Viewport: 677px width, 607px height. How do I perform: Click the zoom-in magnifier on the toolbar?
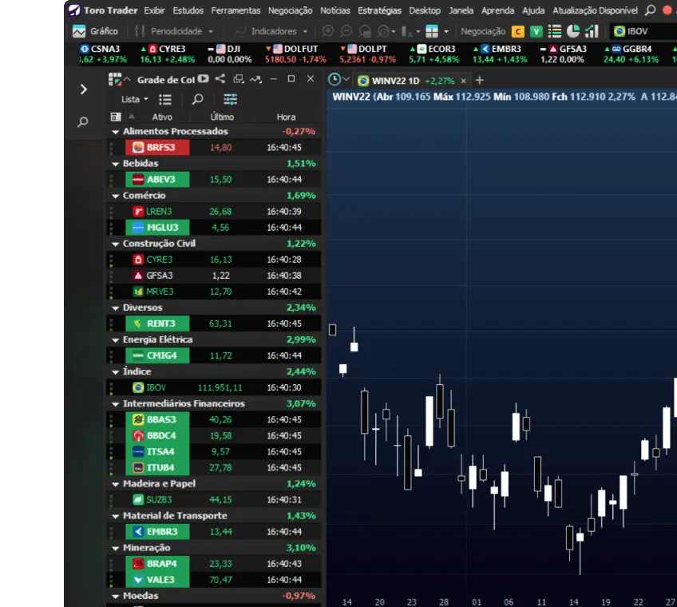pos(327,32)
